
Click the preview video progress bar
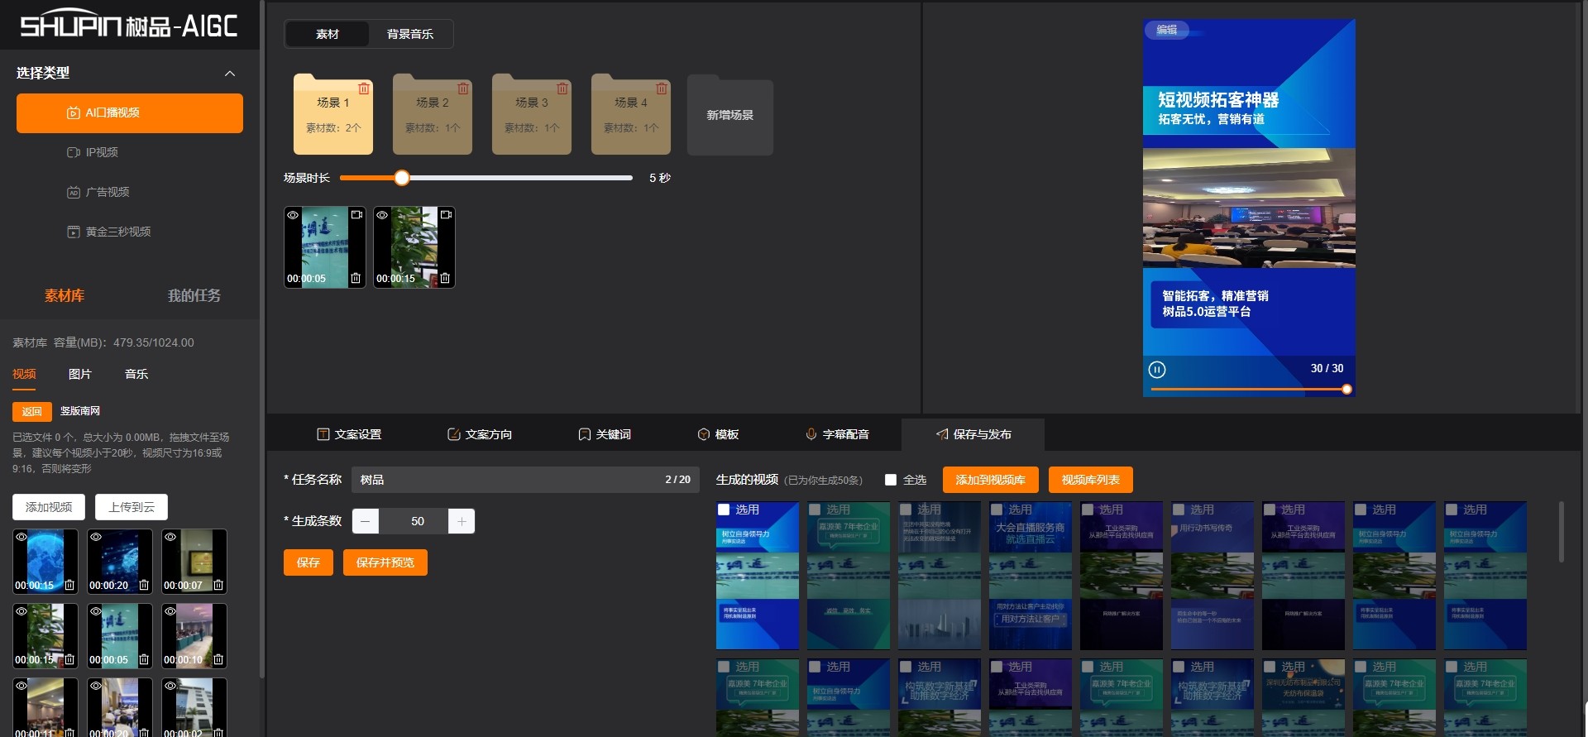pyautogui.click(x=1249, y=389)
